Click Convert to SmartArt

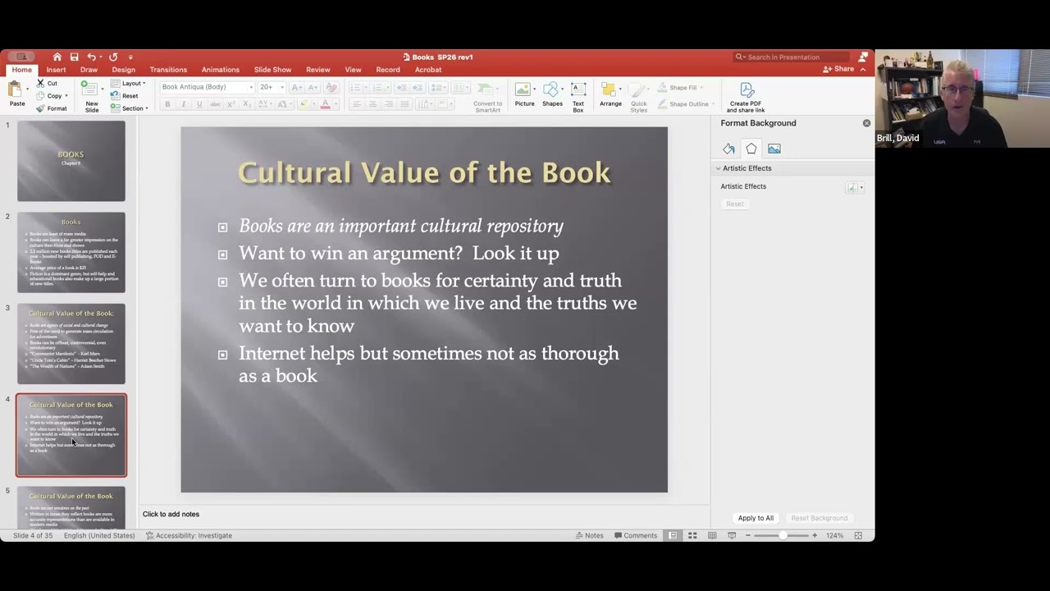pos(487,97)
